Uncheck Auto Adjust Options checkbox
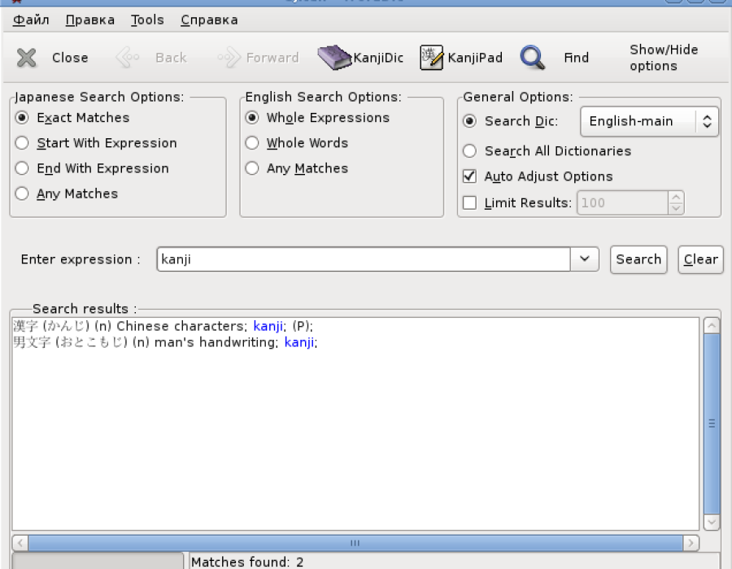732x569 pixels. (469, 176)
